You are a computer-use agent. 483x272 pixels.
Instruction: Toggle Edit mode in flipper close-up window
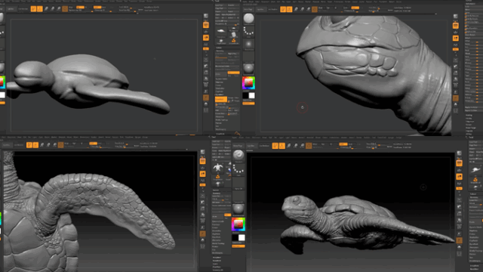(29, 144)
